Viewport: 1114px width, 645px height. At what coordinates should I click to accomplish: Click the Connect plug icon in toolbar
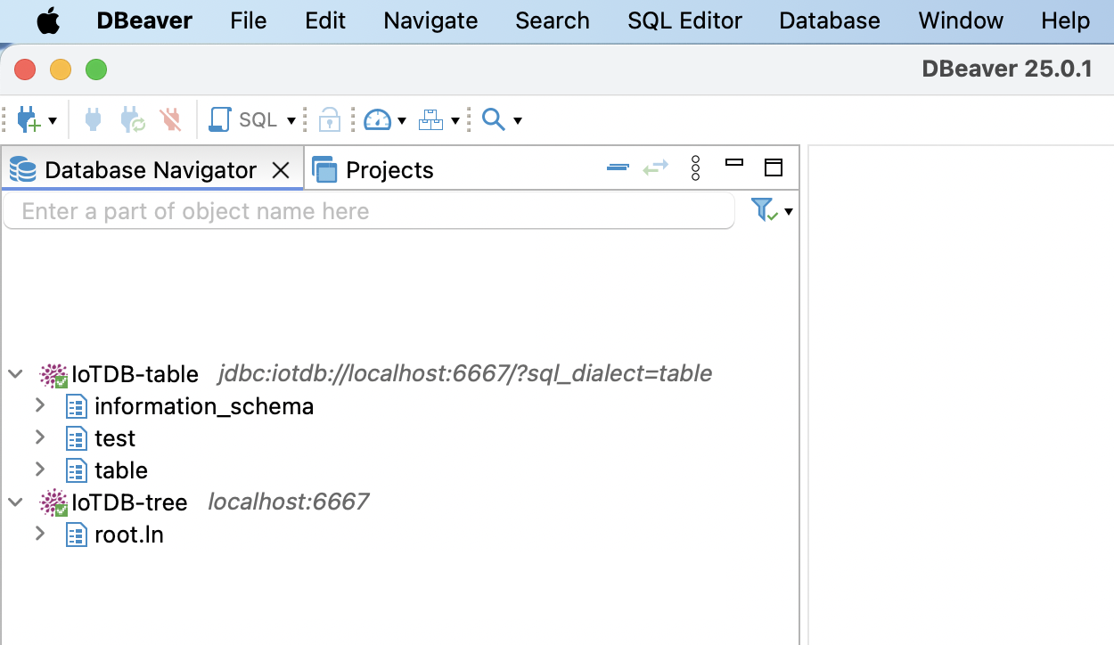pos(93,119)
